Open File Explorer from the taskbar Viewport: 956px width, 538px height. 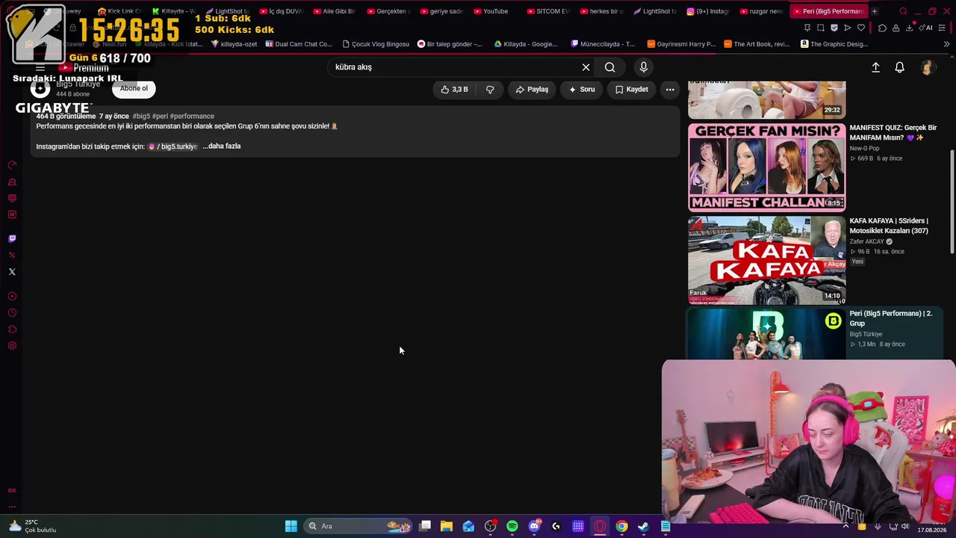[x=447, y=526]
